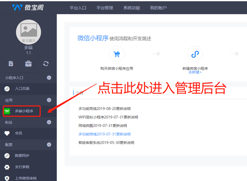The height and width of the screenshot is (181, 247).
Task: Open 同城微圈2019-07-31更新说明 announcement
Action: (103, 126)
